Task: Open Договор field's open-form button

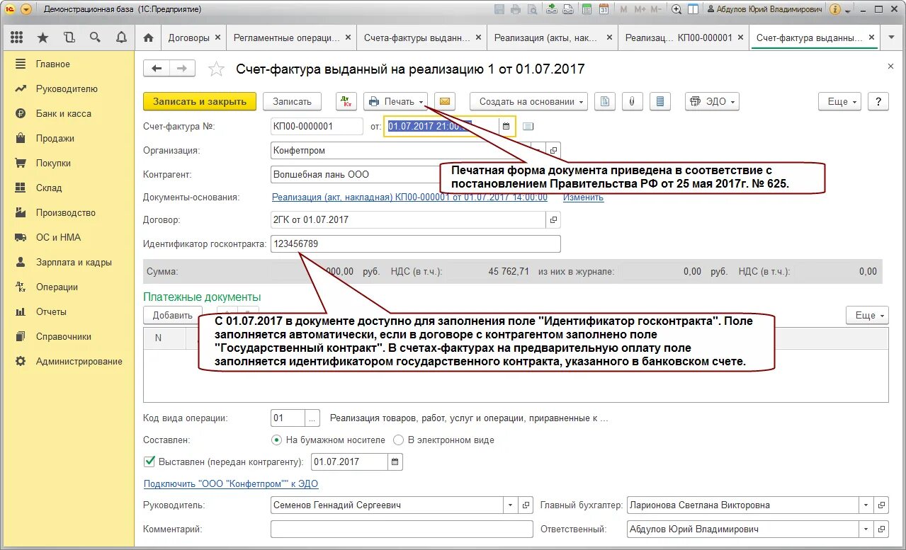Action: pos(553,220)
